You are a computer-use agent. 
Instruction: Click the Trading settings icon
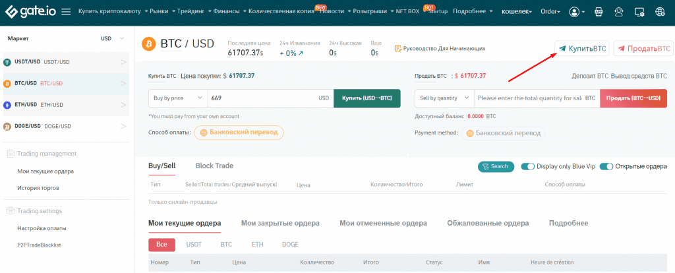11,211
